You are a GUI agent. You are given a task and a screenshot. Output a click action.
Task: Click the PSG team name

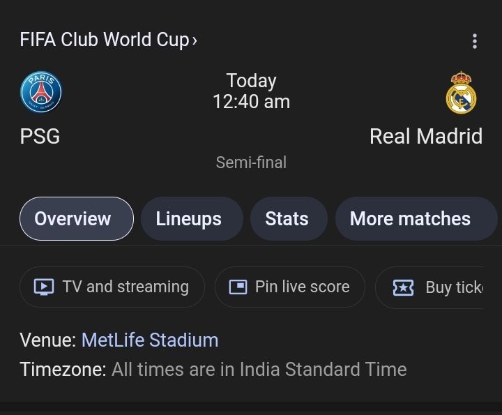[40, 137]
